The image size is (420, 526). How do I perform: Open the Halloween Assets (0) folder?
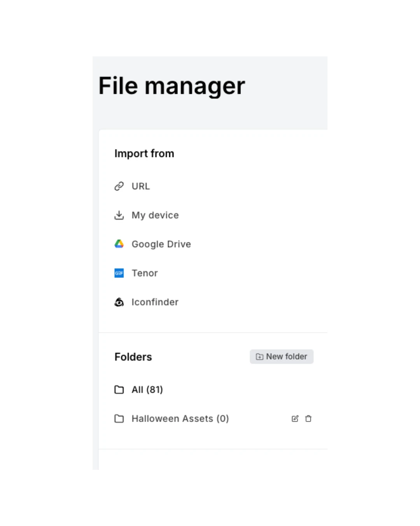point(180,418)
